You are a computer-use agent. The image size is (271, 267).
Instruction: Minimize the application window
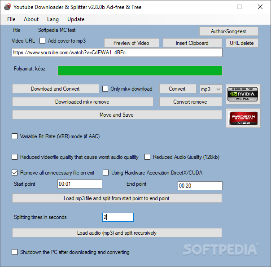pos(219,7)
